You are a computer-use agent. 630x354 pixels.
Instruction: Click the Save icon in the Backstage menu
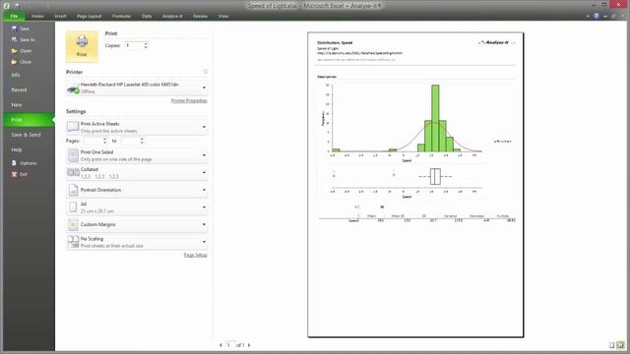pos(15,29)
